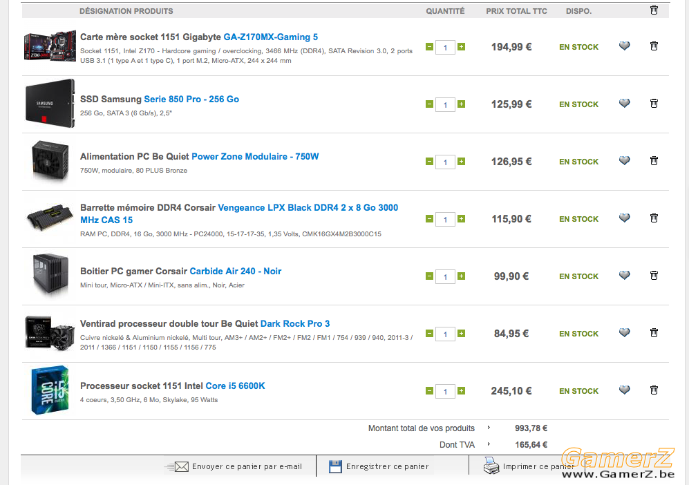Select the 993,78 € total amount
The height and width of the screenshot is (485, 689).
pyautogui.click(x=531, y=428)
